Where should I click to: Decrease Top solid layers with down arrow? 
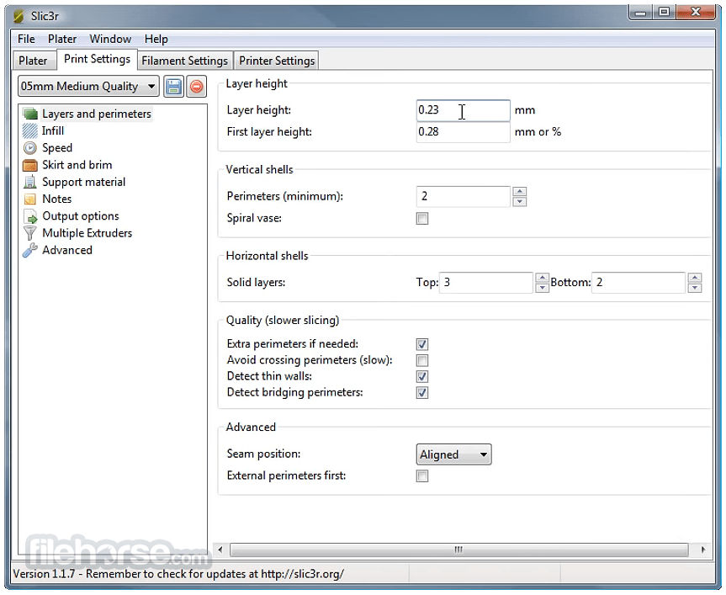tap(542, 288)
